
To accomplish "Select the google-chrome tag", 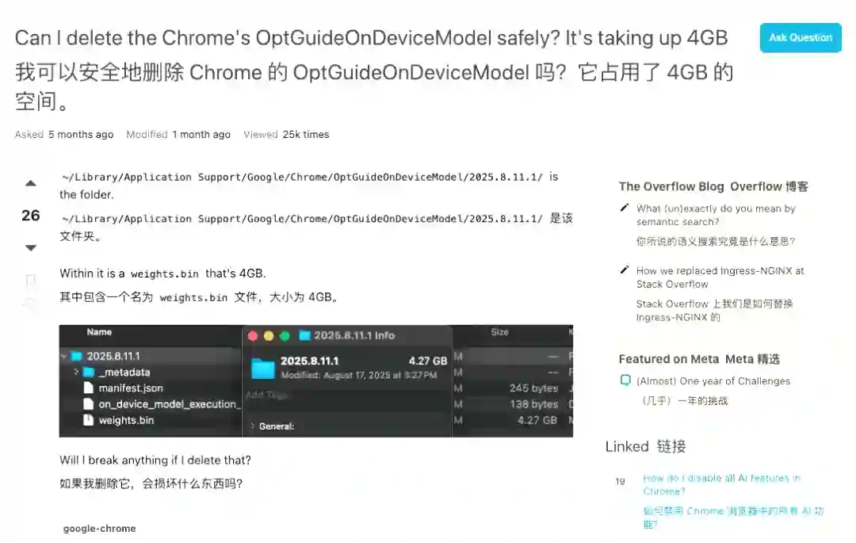I will 99,528.
